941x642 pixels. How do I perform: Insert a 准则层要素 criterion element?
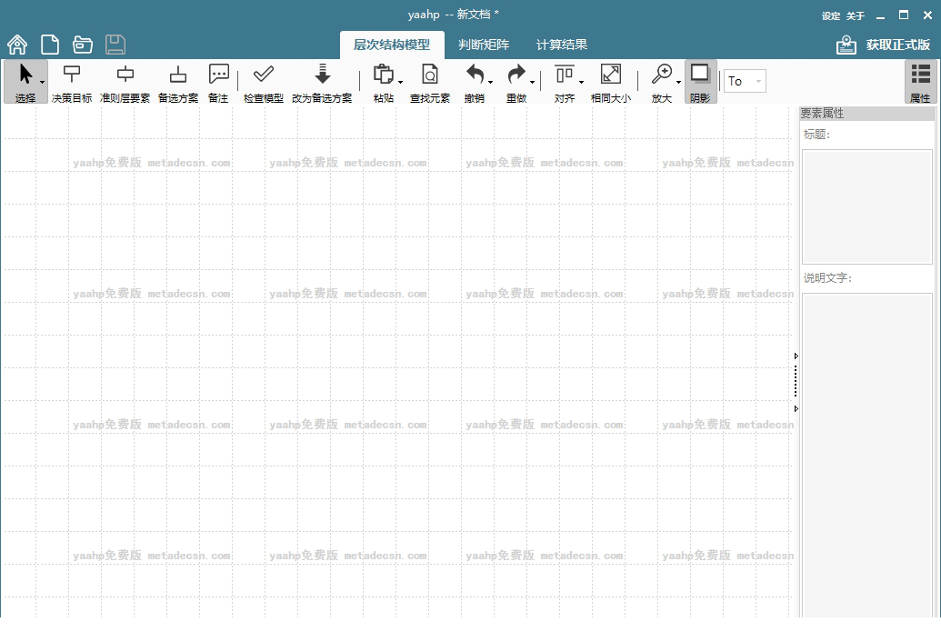[125, 82]
